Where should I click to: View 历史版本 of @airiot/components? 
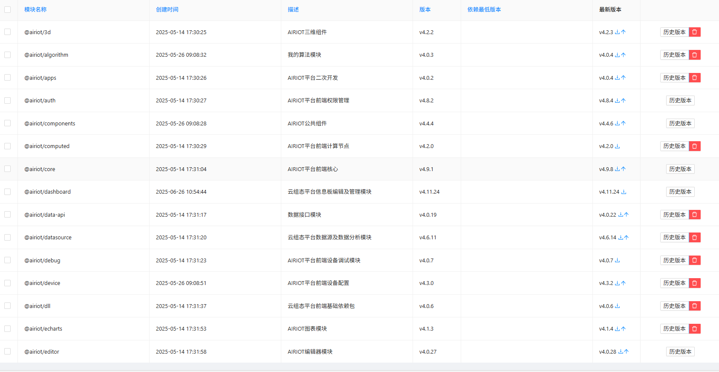pos(680,123)
